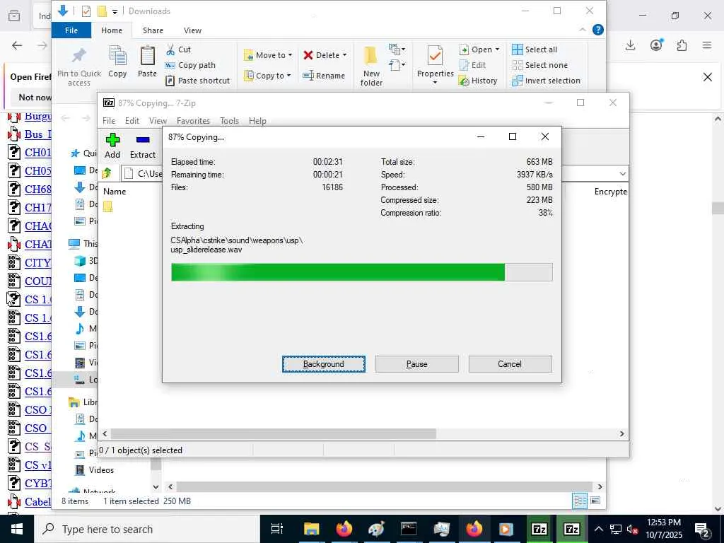Image resolution: width=724 pixels, height=543 pixels.
Task: Collapse the Explorer ribbon chevron
Action: pyautogui.click(x=583, y=30)
